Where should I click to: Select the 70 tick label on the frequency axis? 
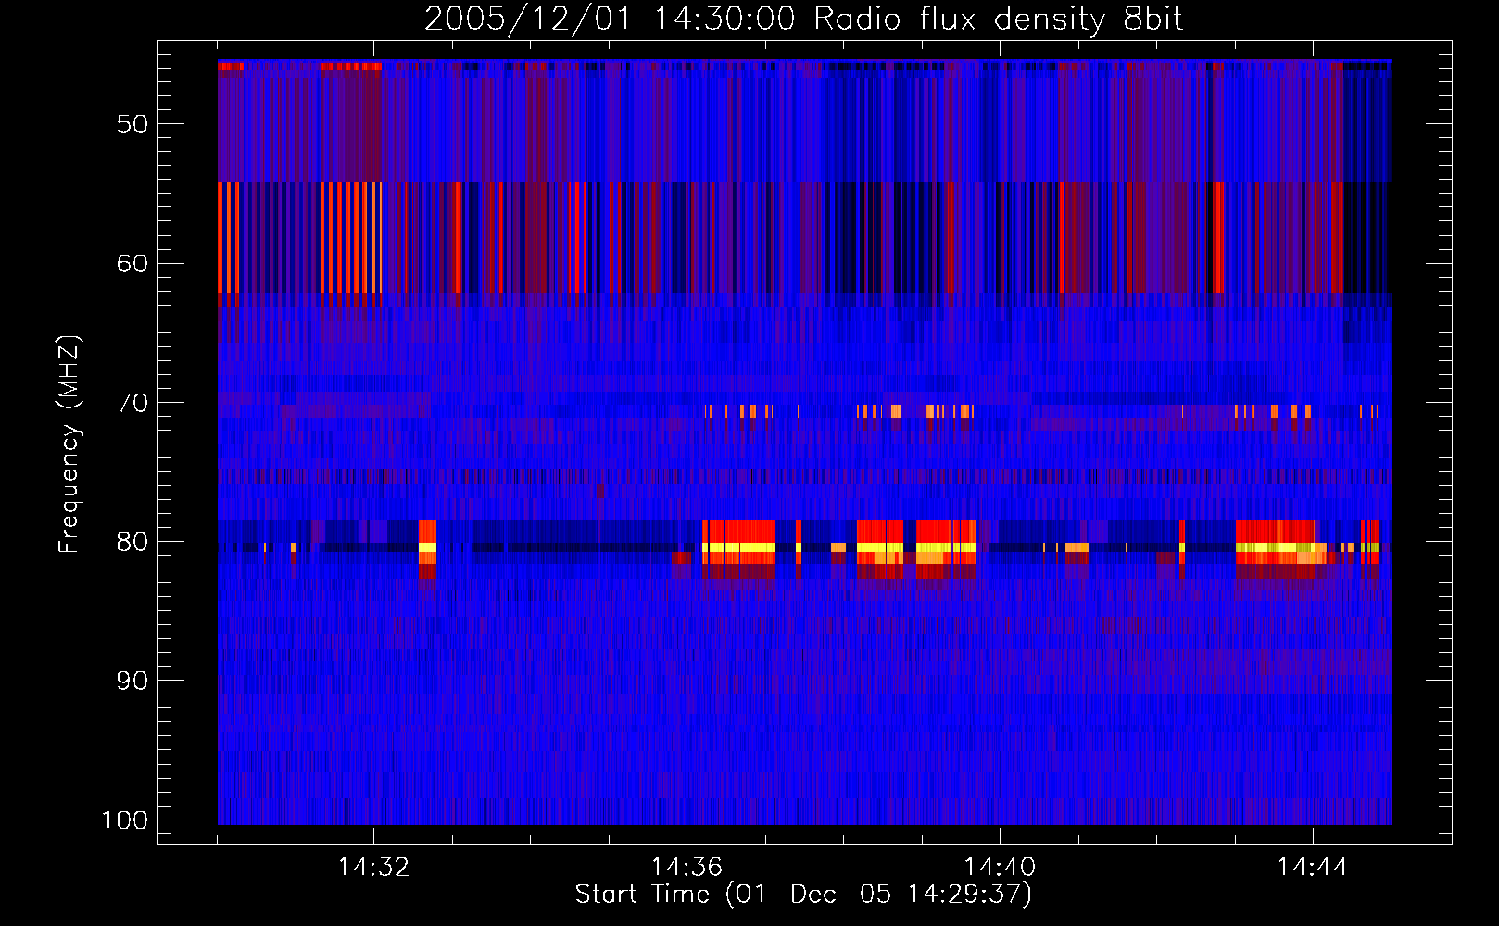coord(132,403)
